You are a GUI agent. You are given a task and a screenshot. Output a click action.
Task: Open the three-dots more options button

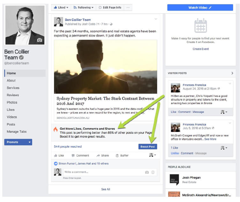coord(128,7)
